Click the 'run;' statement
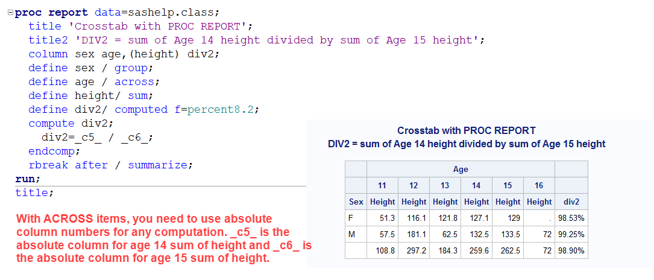 tap(27, 179)
